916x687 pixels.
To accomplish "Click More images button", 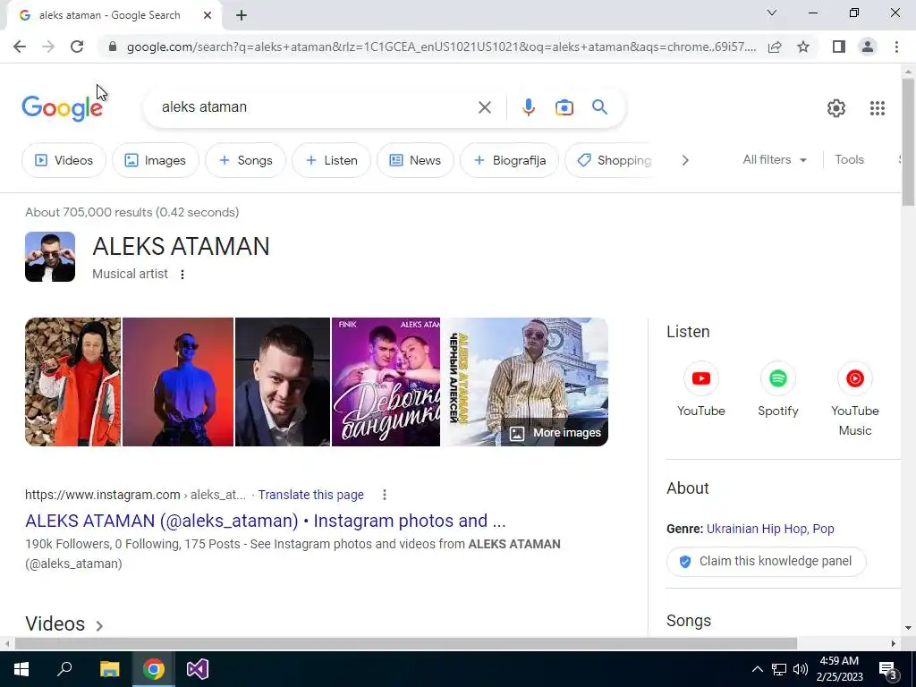I will point(555,433).
